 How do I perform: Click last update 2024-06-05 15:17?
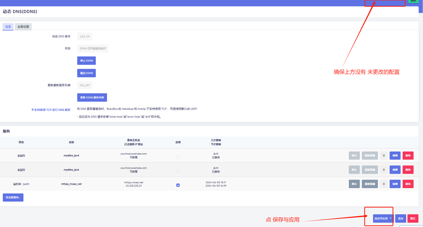point(216,183)
